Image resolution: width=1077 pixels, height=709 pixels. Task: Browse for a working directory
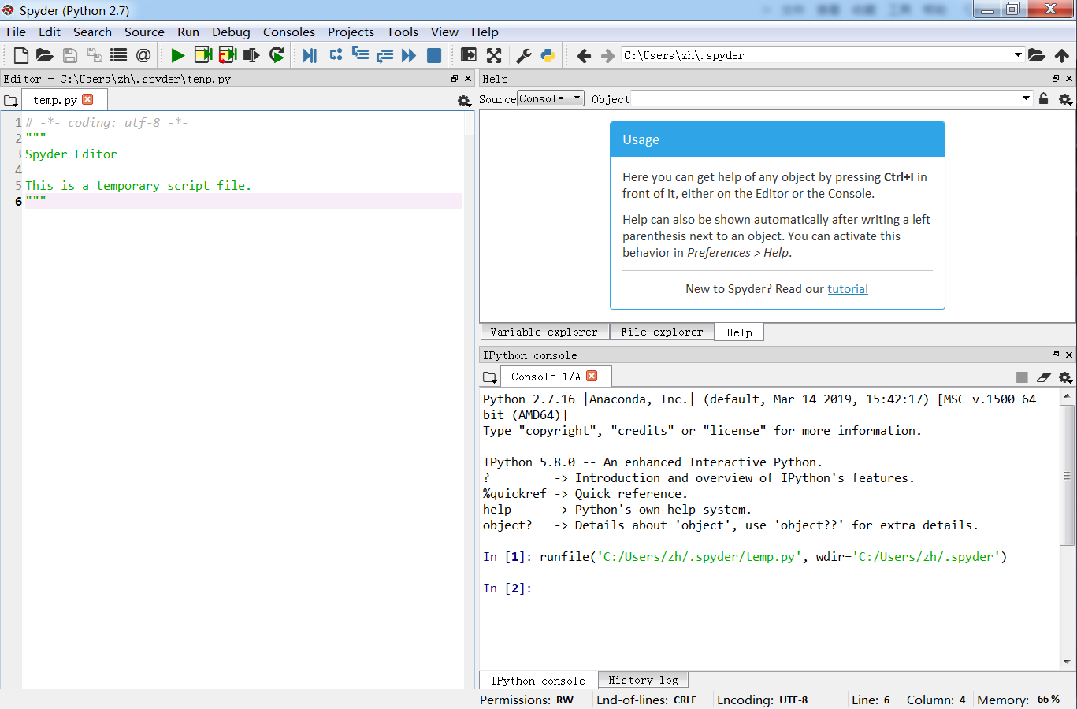coord(1037,55)
